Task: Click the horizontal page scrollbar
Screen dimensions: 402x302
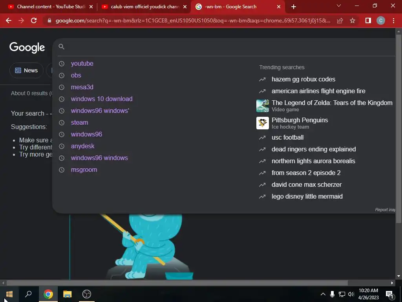Action: point(177,283)
